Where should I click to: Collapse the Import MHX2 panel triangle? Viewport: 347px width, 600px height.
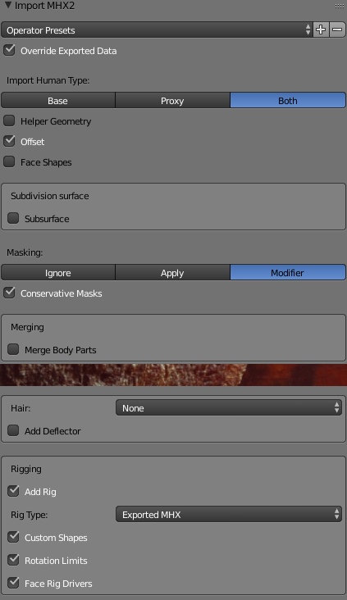(7, 6)
